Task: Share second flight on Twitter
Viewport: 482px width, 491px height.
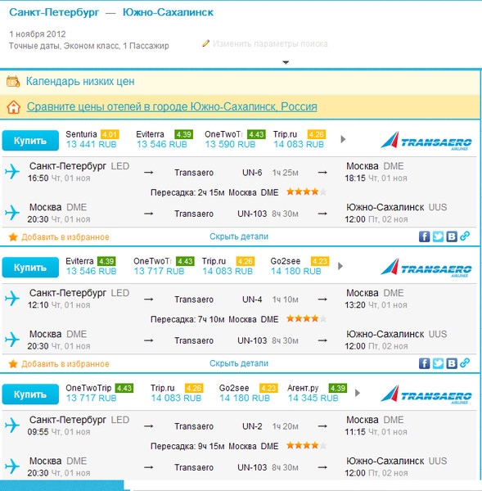Action: (438, 363)
